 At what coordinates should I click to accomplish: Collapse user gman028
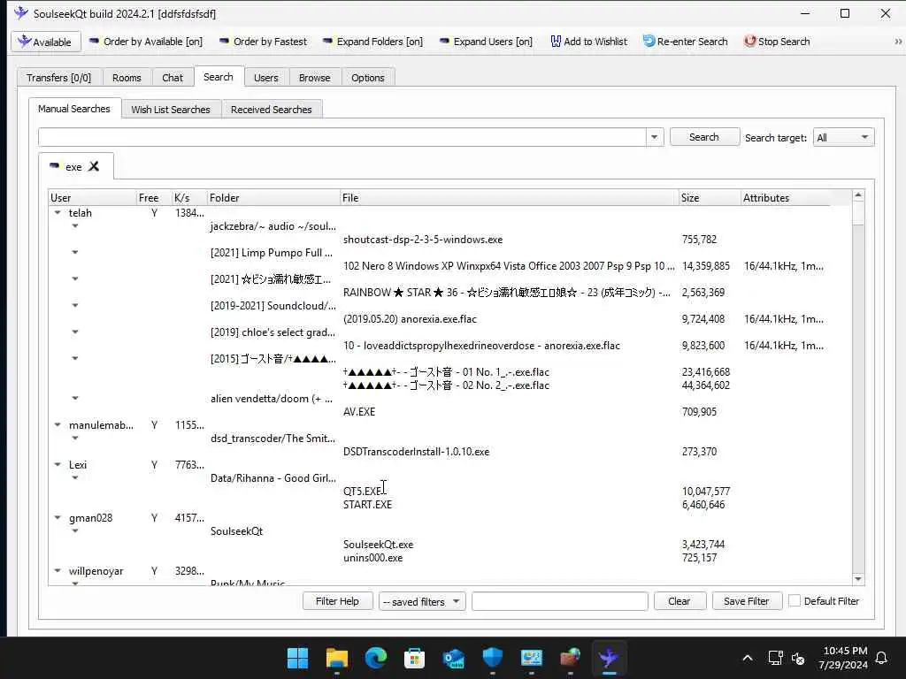click(58, 517)
